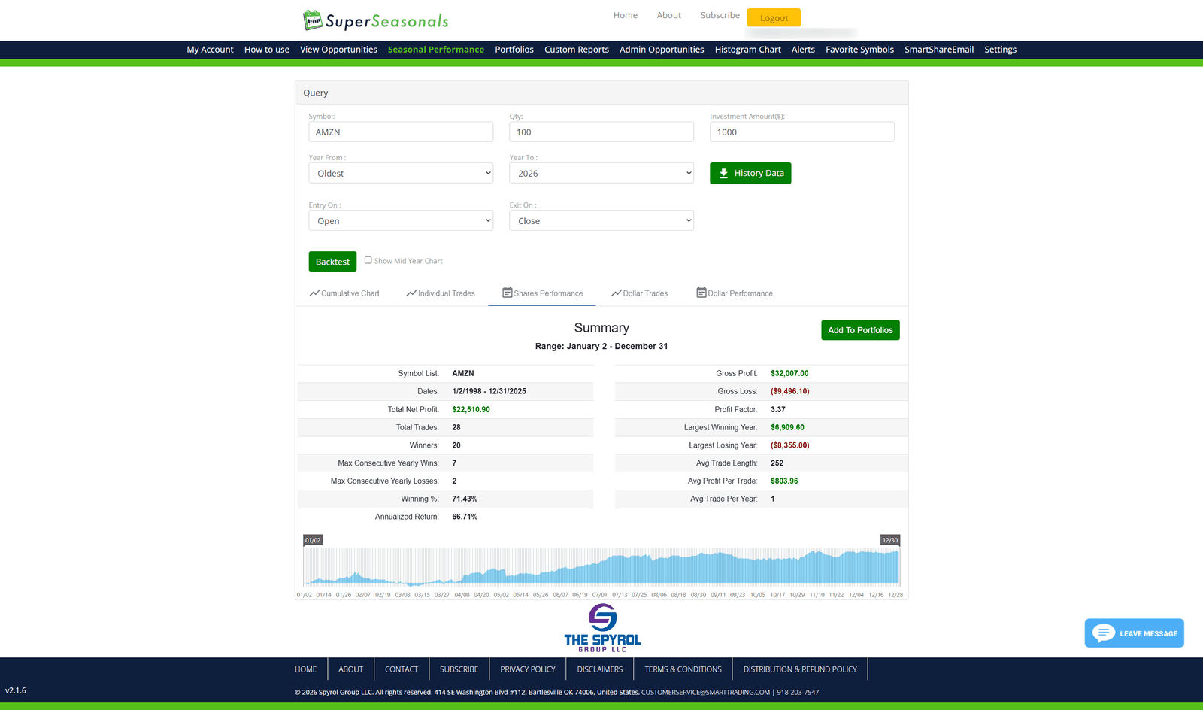
Task: Click Subscribe link in header
Action: pyautogui.click(x=720, y=15)
